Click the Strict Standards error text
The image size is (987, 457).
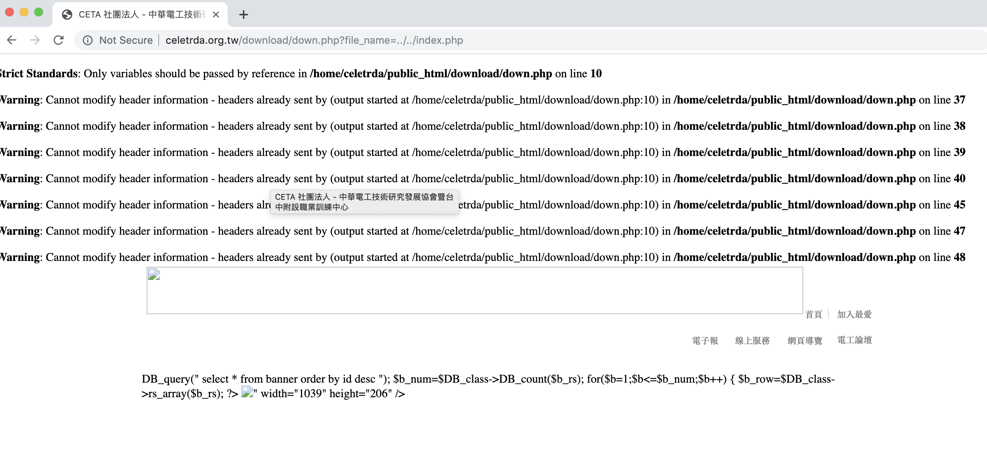[301, 74]
